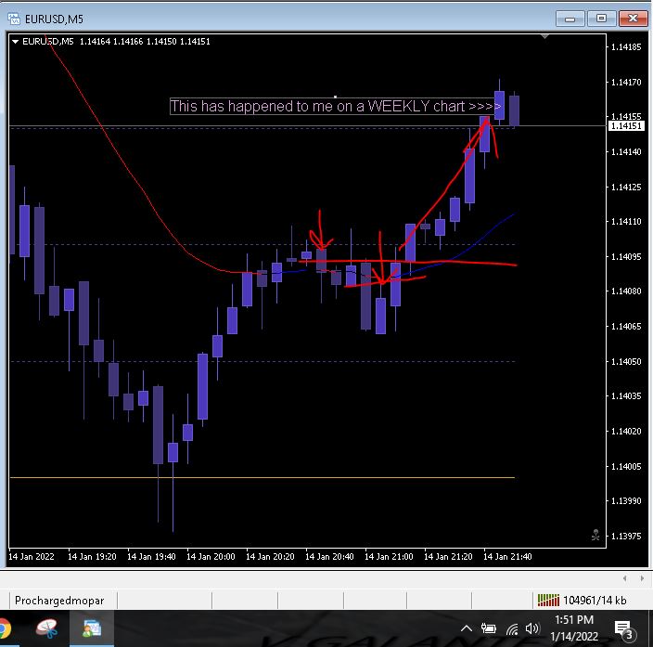
Task: Click the 1.14110 price axis label
Action: 626,221
